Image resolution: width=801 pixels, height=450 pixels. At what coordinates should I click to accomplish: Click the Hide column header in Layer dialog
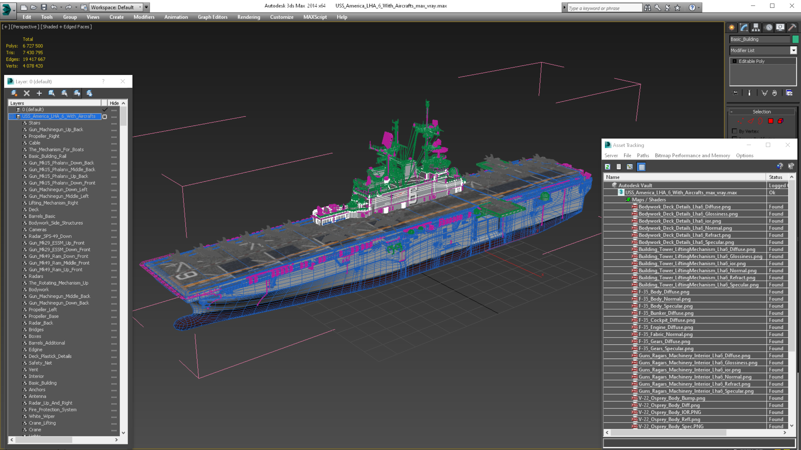pyautogui.click(x=114, y=103)
